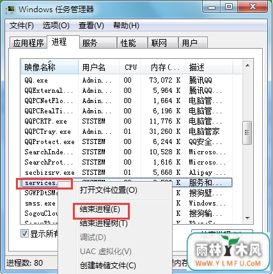Select the secbizsrv.exe process row

tap(127, 172)
